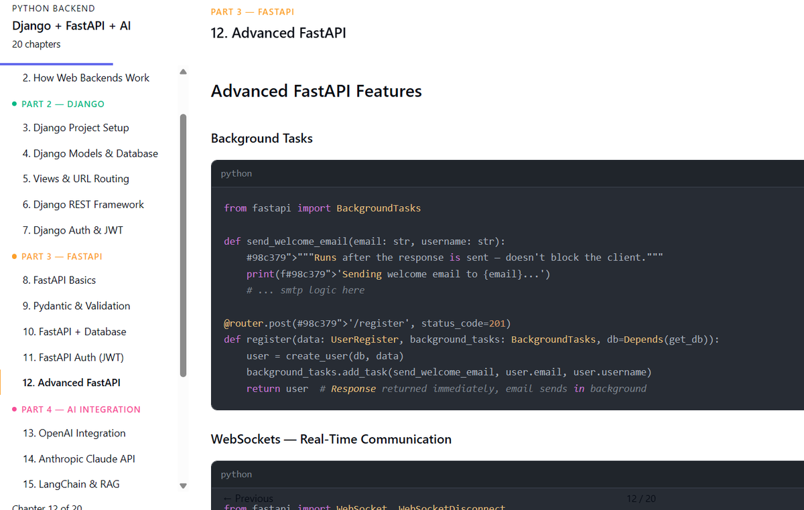This screenshot has width=804, height=510.
Task: Click sidebar scrollbar down arrow
Action: pyautogui.click(x=184, y=487)
